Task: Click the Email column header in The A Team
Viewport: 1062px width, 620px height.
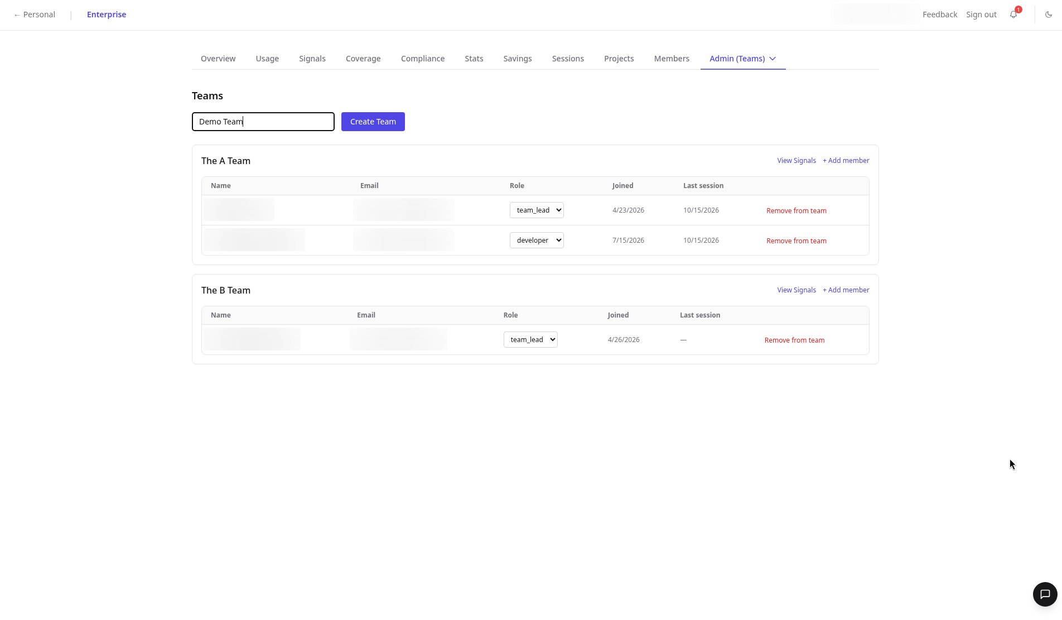Action: point(369,186)
